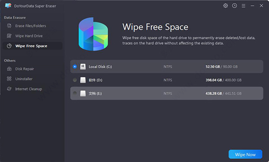
Task: Select the 软件 (D:) radio button
Action: pyautogui.click(x=75, y=80)
